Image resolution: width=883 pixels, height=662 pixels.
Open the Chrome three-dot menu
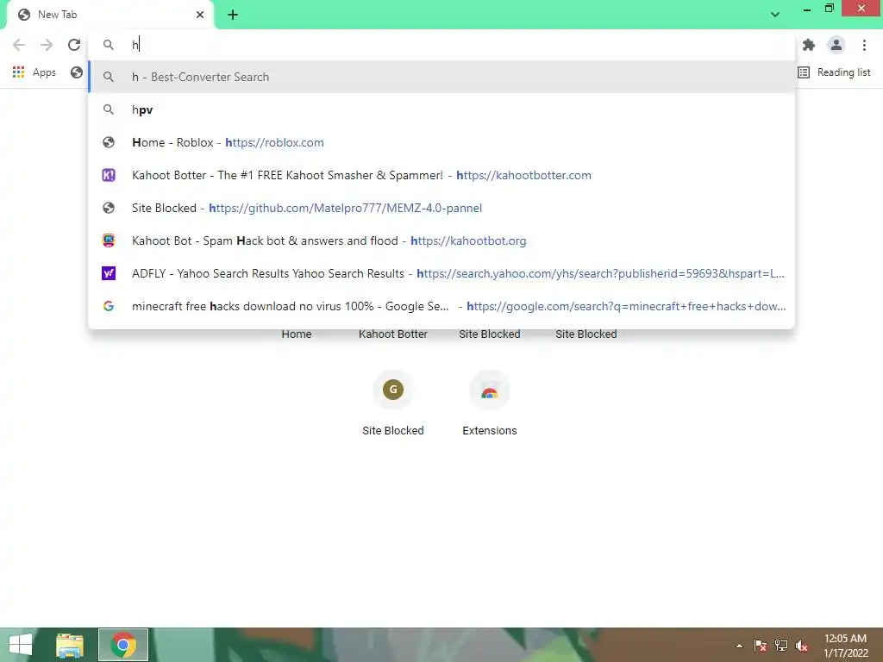864,45
